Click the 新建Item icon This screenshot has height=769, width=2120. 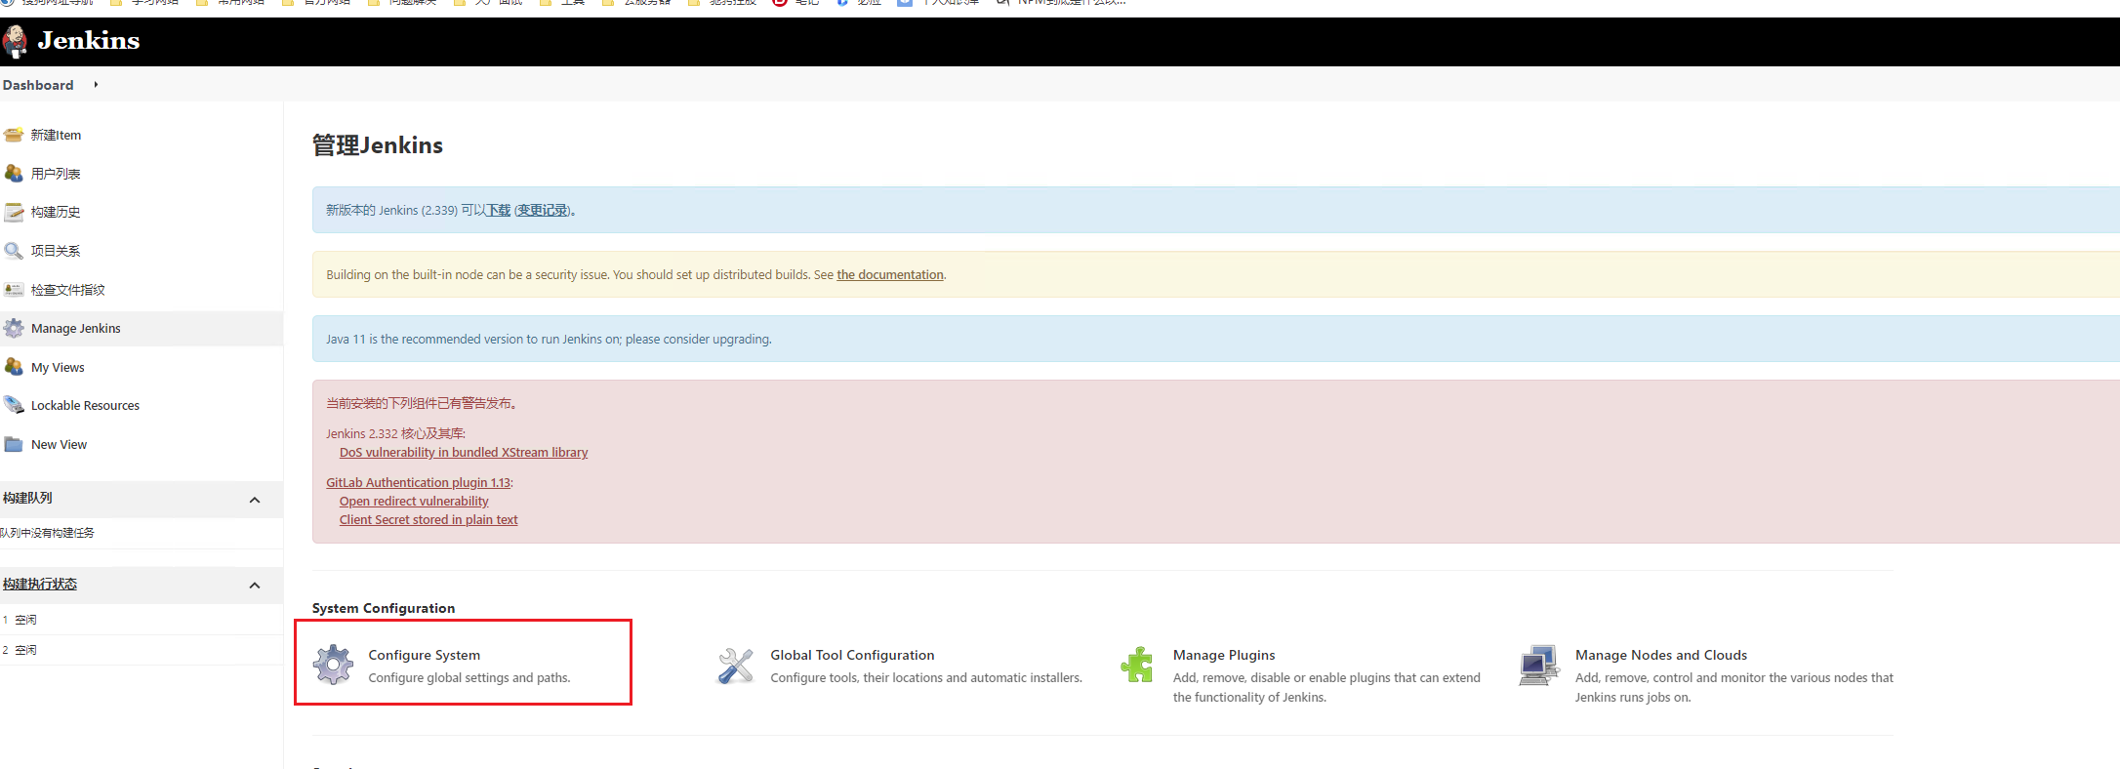(x=14, y=135)
